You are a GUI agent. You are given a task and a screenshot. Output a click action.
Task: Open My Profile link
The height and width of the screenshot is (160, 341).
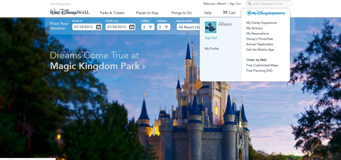pos(212,49)
